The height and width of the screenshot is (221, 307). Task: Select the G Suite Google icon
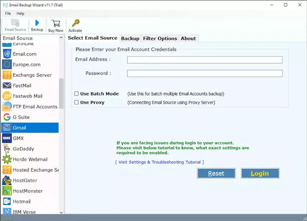click(7, 117)
